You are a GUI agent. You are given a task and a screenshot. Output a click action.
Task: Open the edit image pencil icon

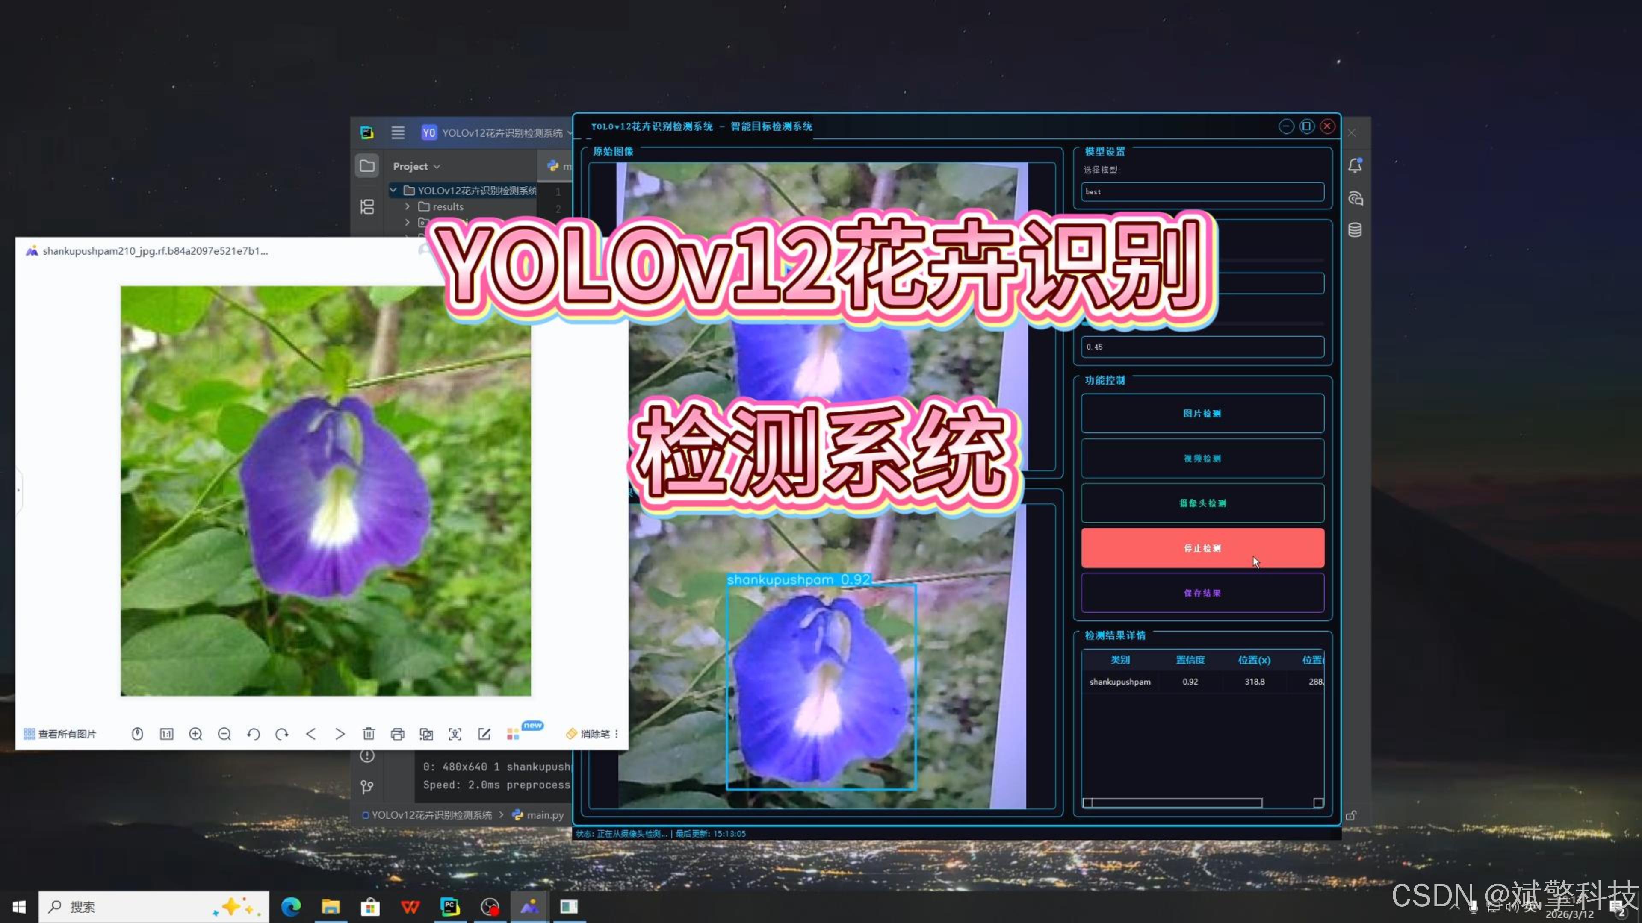484,734
